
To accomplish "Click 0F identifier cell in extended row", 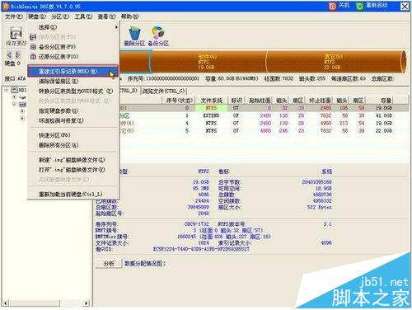I will click(x=236, y=115).
